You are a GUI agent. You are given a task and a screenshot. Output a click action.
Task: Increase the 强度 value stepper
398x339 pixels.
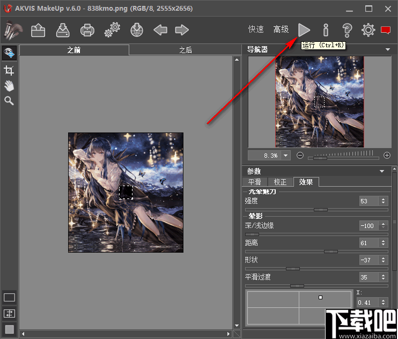click(384, 199)
